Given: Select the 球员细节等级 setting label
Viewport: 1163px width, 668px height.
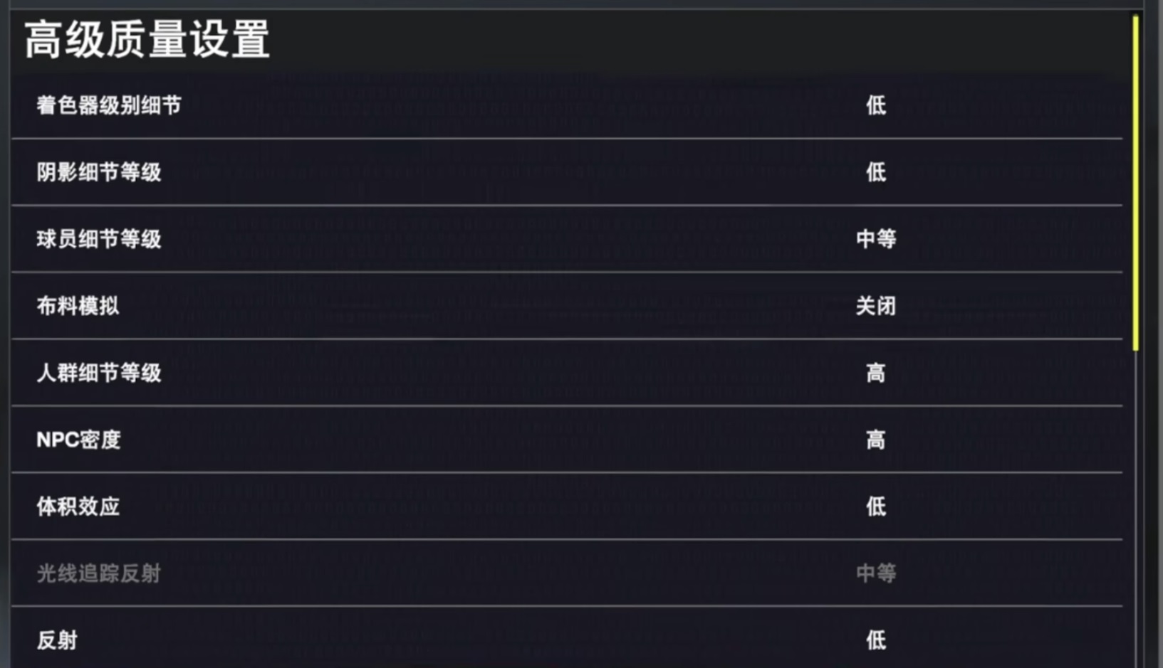Looking at the screenshot, I should click(99, 239).
